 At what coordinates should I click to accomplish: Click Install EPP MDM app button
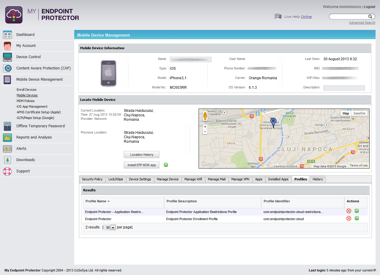click(142, 165)
